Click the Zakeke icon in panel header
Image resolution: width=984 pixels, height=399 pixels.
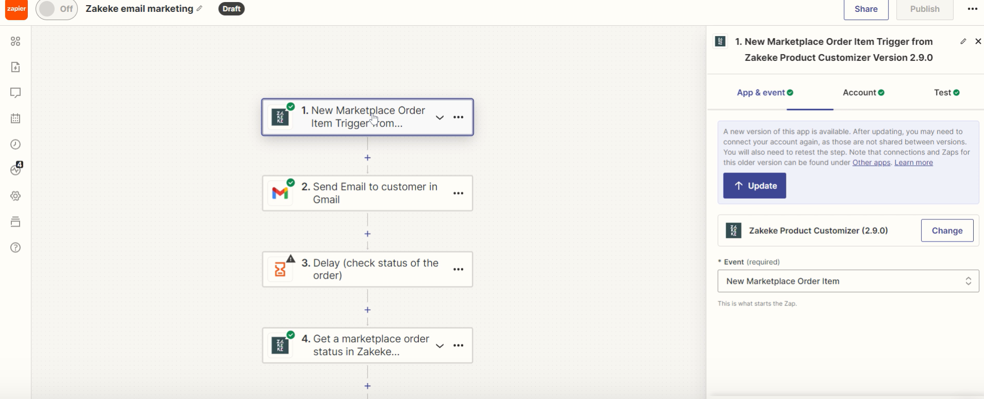pyautogui.click(x=720, y=41)
